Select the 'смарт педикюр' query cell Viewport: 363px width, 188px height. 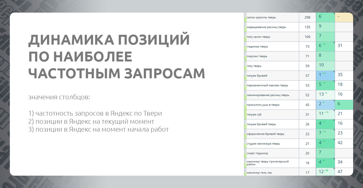coord(257,153)
